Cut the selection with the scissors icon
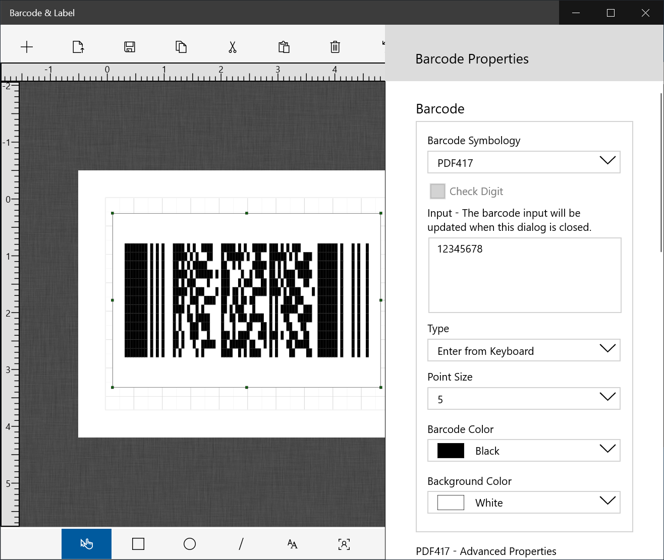The height and width of the screenshot is (560, 664). [x=233, y=47]
